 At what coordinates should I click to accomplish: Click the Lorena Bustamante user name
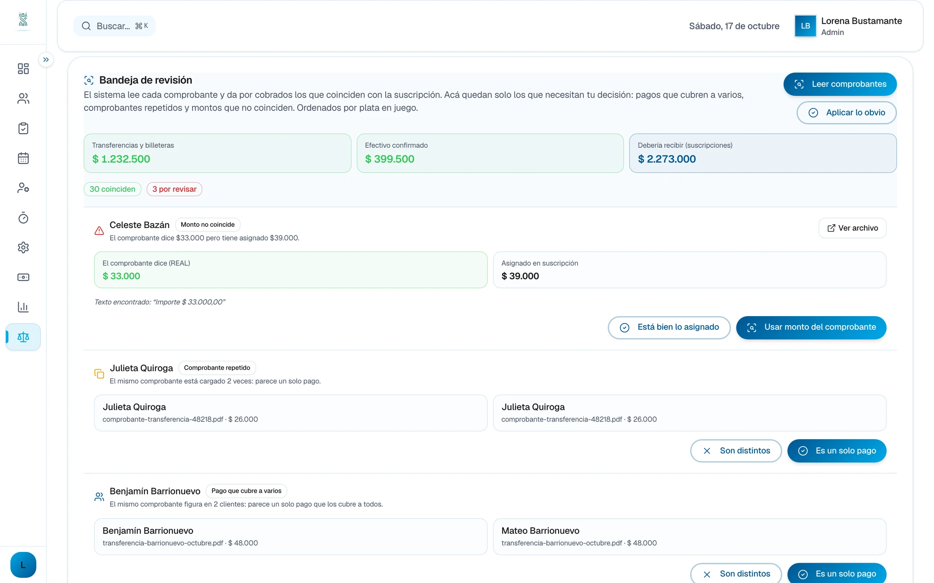pyautogui.click(x=861, y=21)
